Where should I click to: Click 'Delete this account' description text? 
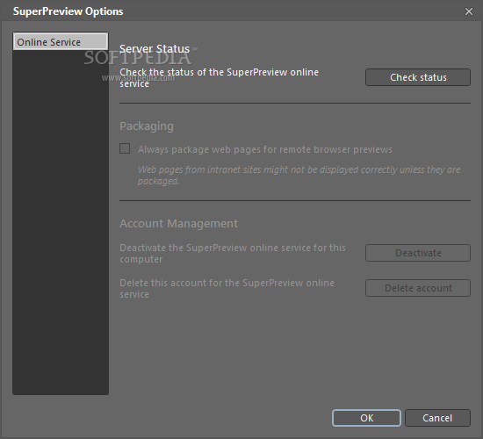(x=227, y=289)
